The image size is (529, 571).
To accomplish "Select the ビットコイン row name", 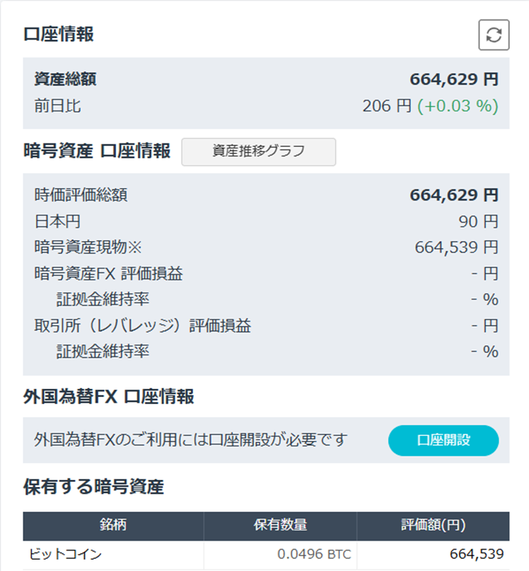I will 66,554.
